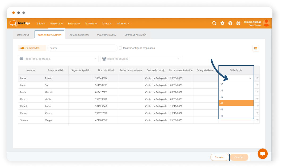Click the search magnifier icon in header
282x168 pixels.
point(214,23)
